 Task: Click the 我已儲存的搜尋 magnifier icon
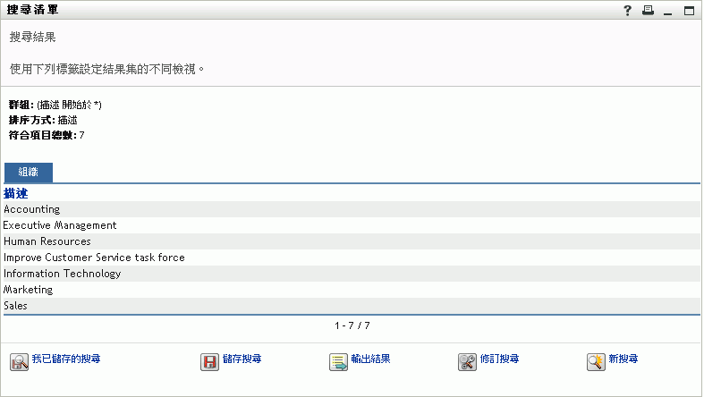point(19,362)
